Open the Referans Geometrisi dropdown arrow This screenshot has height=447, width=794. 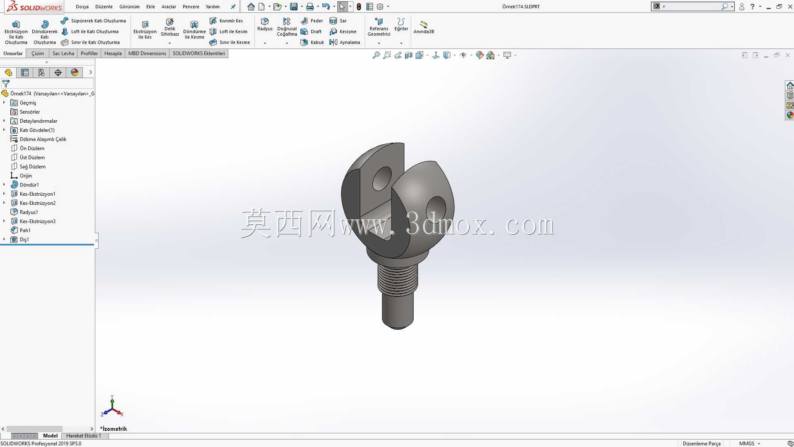(x=379, y=43)
